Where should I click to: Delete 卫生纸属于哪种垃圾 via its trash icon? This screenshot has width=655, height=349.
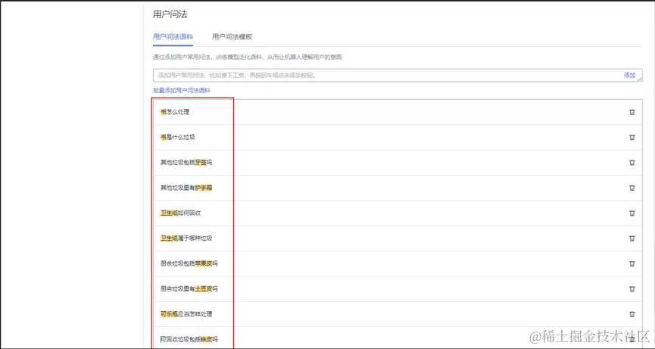[x=632, y=238]
